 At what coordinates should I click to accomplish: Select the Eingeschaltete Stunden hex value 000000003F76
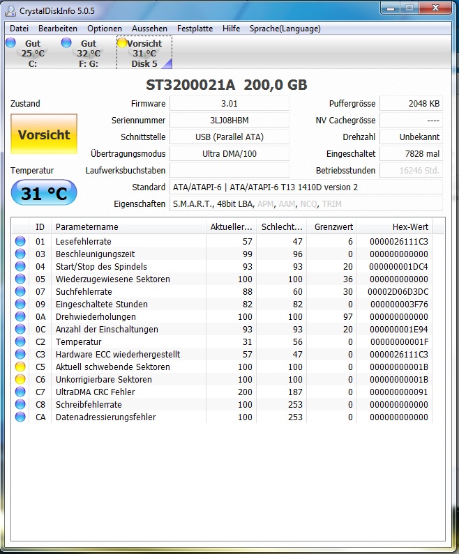point(399,304)
